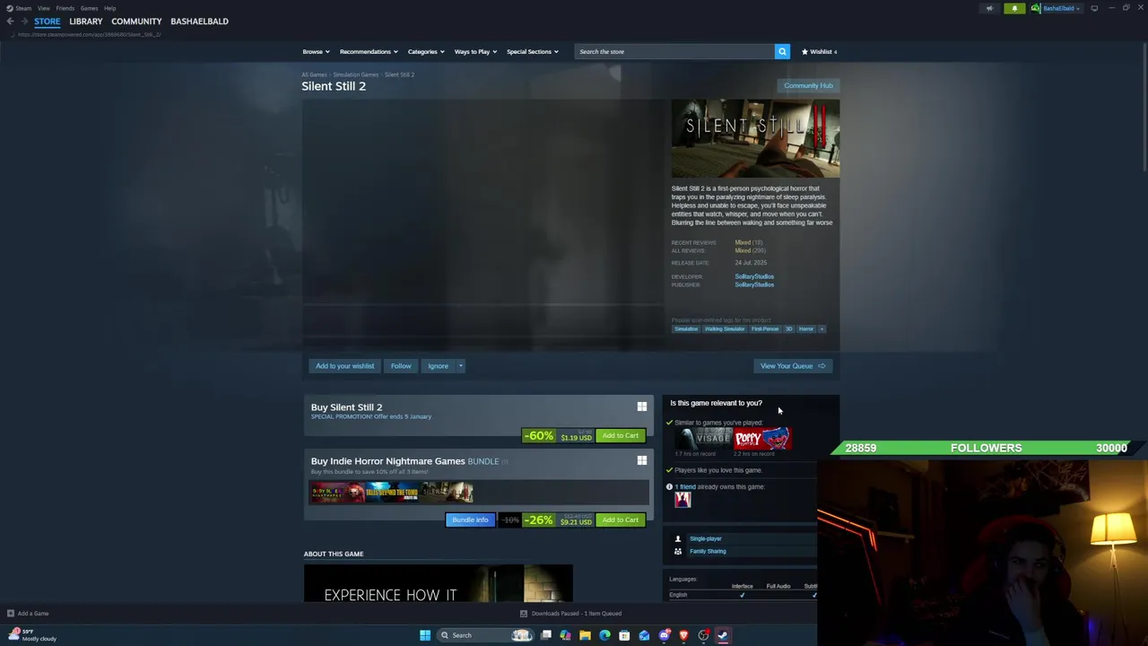Click the BashaElbald avatar in the title bar
The height and width of the screenshot is (646, 1148).
click(1036, 8)
